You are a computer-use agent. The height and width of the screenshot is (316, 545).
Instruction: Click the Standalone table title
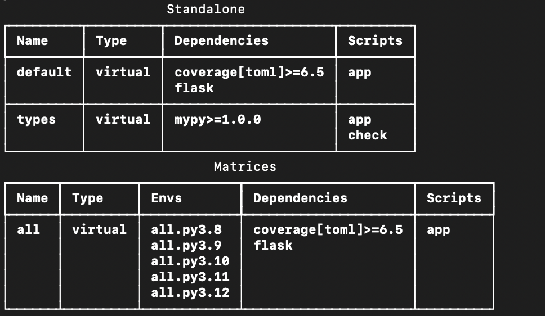click(x=206, y=10)
